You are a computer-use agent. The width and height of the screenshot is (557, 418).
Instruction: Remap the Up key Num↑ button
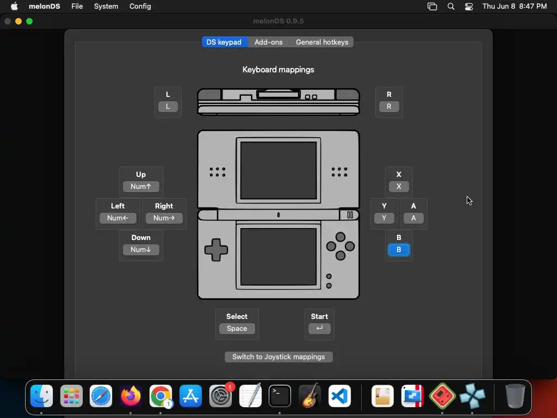click(141, 187)
